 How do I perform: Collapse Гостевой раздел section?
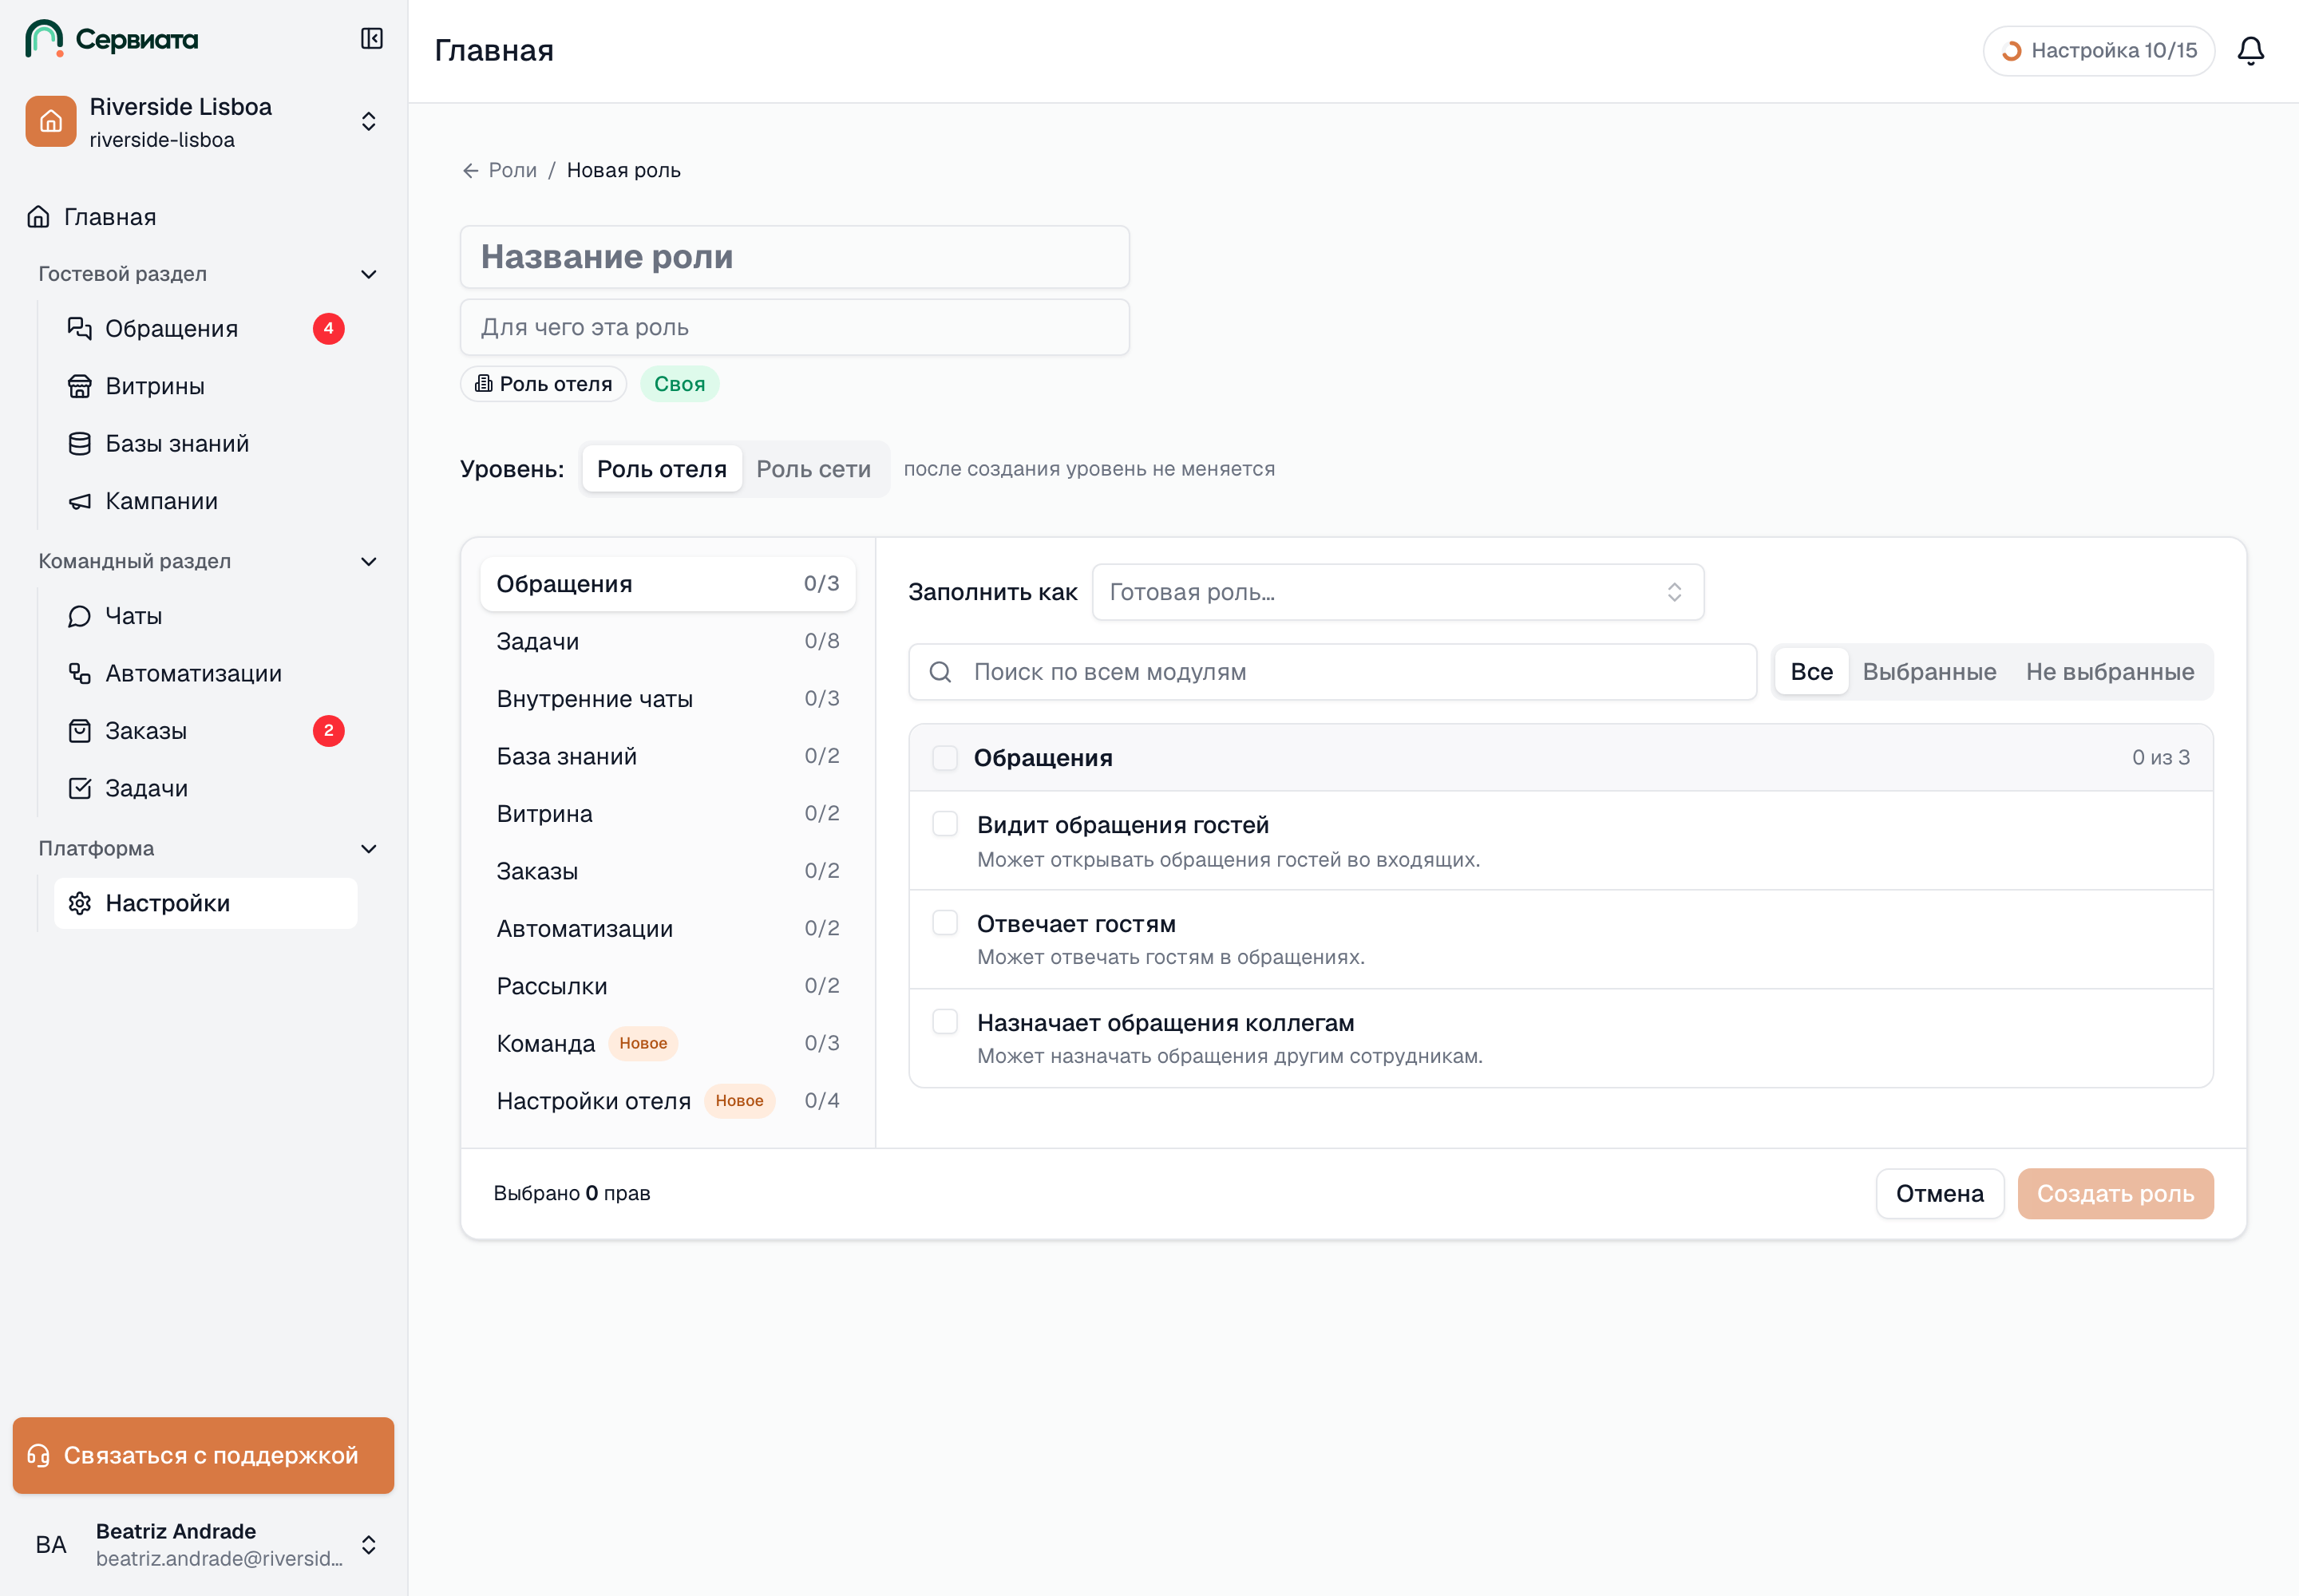[x=369, y=274]
